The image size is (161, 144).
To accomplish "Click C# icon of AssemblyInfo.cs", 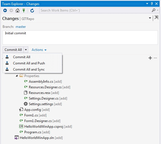I will coord(26,81).
